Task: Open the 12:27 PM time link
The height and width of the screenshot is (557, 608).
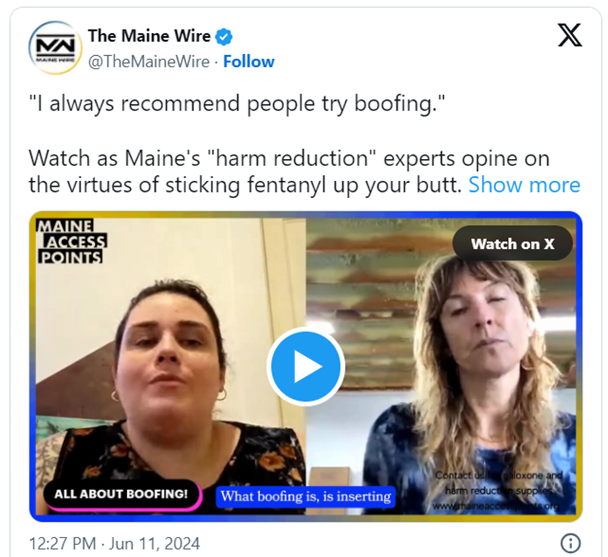Action: point(62,544)
